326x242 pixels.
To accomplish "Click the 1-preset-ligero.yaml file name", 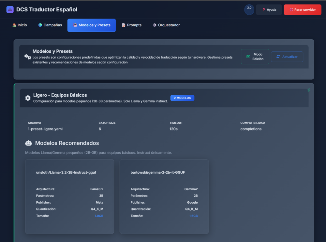I will 45,129.
